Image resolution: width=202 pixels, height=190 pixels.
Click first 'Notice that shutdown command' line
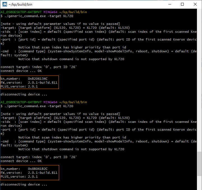(x=71, y=59)
